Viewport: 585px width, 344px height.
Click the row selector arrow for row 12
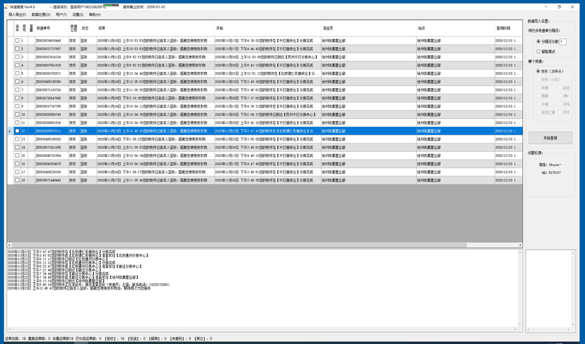[x=10, y=131]
